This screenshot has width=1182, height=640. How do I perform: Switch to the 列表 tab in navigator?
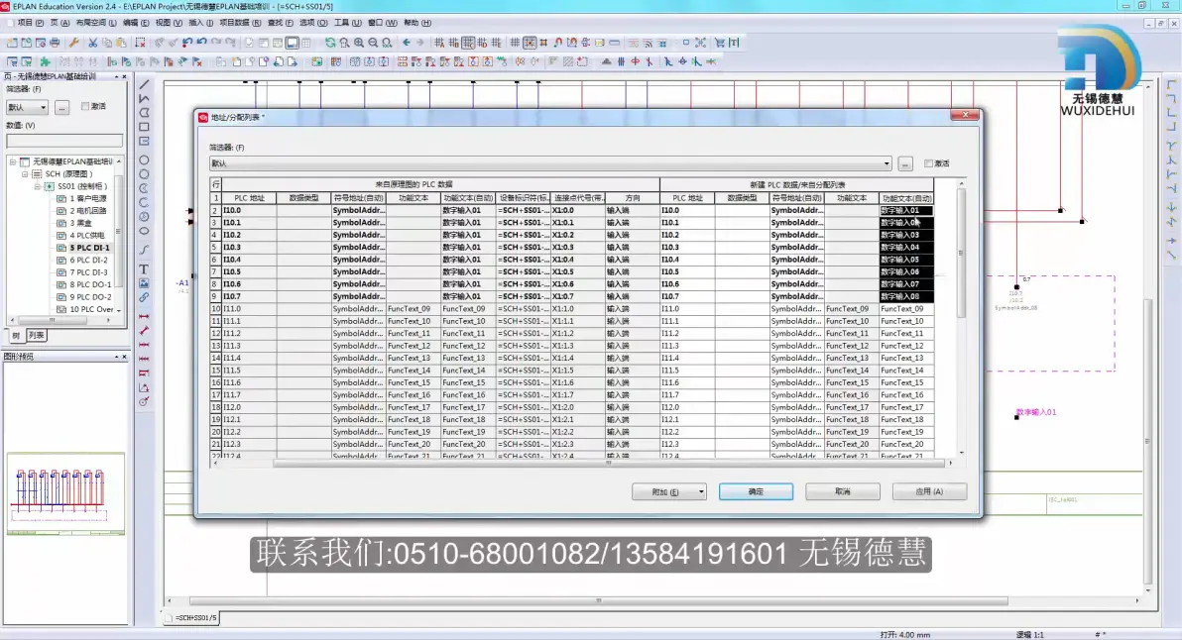pos(36,335)
